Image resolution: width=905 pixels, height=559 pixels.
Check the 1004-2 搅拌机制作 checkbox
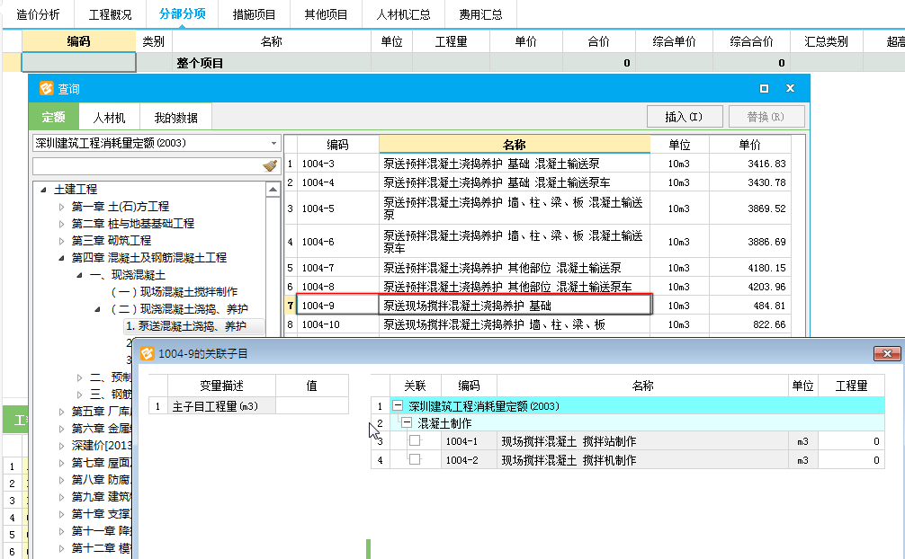tap(415, 459)
